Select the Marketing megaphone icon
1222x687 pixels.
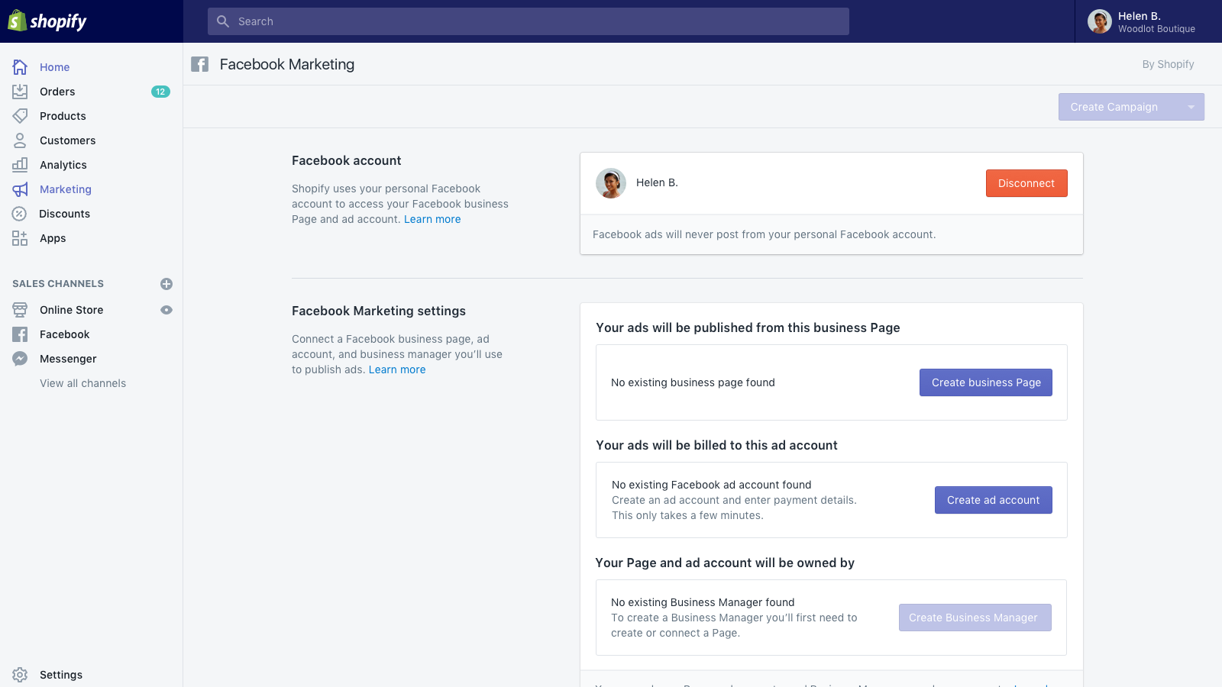pos(20,189)
